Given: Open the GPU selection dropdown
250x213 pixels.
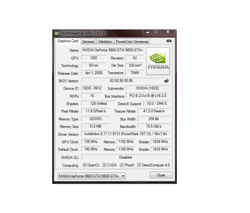Looking at the screenshot, I should (91, 176).
